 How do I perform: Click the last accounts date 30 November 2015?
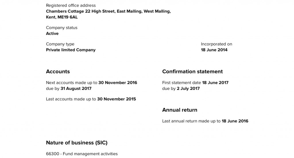[x=117, y=99]
